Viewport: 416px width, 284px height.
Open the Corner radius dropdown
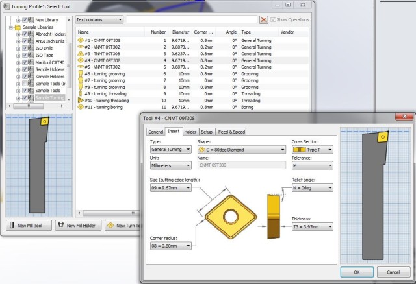pos(170,246)
